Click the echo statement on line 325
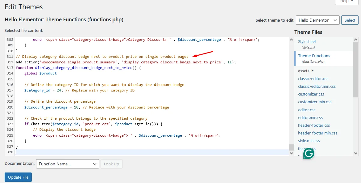361x183 pixels. pyautogui.click(x=127, y=135)
